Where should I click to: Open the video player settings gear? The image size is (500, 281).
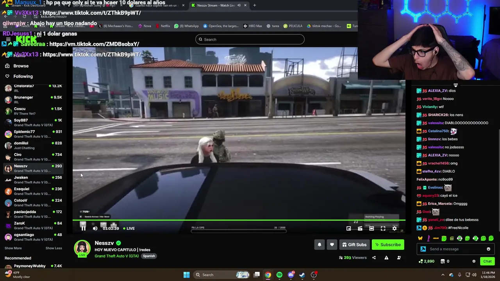[x=395, y=228]
